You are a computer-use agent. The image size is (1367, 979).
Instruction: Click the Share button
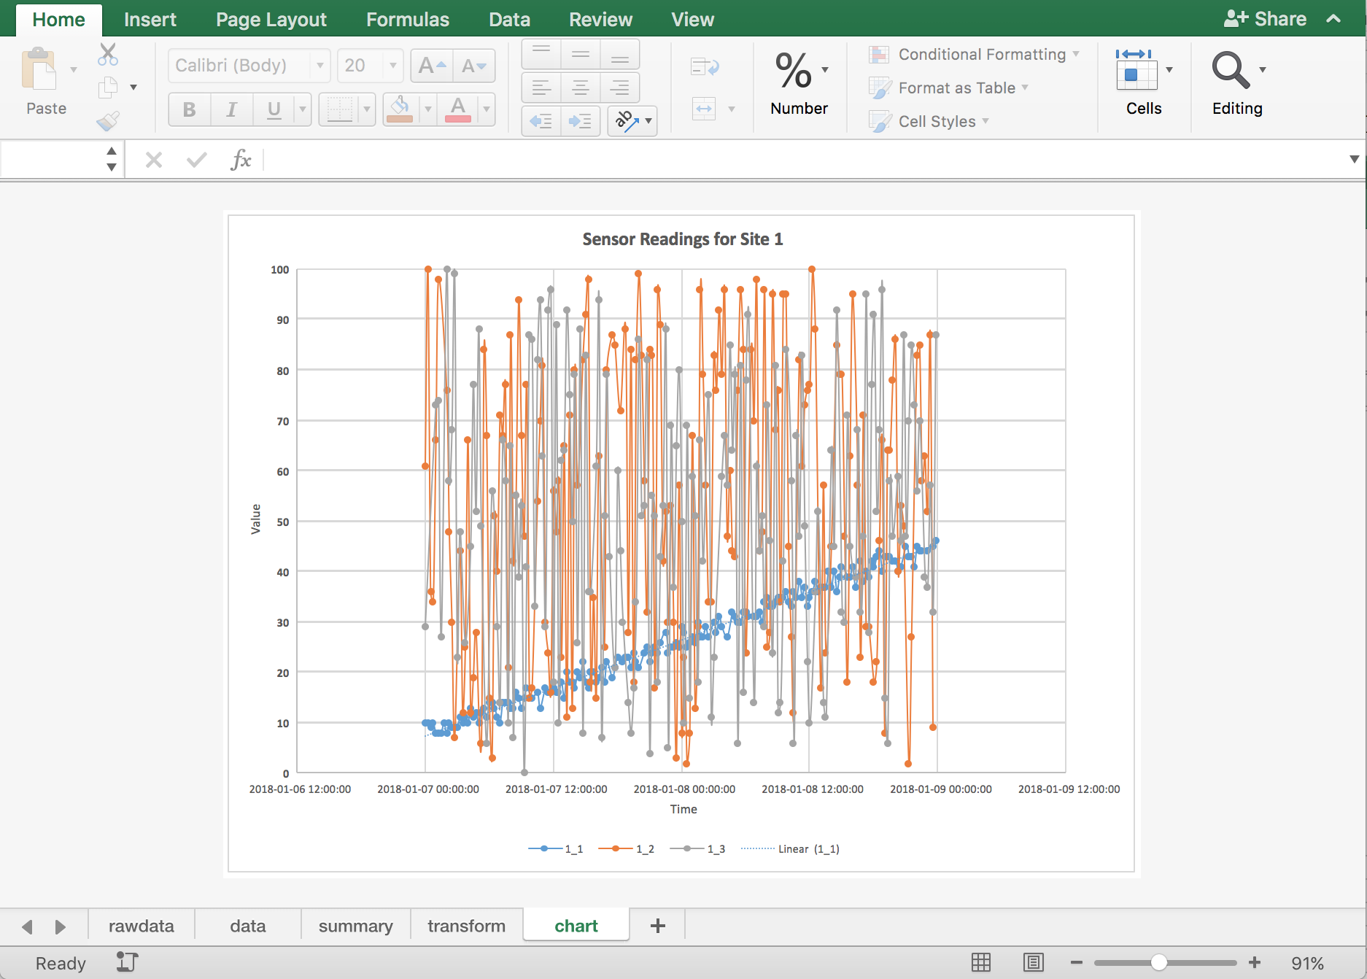coord(1265,19)
